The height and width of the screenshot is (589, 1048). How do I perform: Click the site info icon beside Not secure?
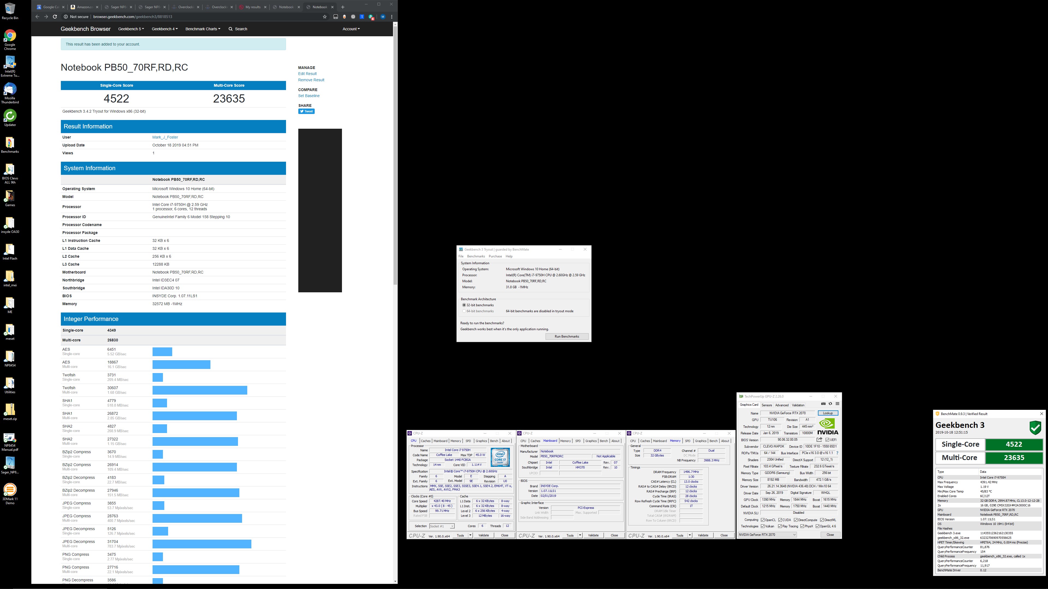coord(65,17)
